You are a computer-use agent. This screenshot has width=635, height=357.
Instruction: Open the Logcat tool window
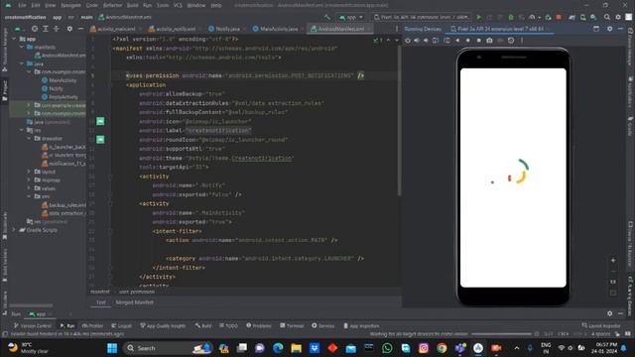point(121,326)
